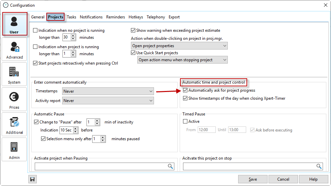331x186 pixels.
Task: Switch to the Hotkeys tab
Action: pyautogui.click(x=136, y=17)
